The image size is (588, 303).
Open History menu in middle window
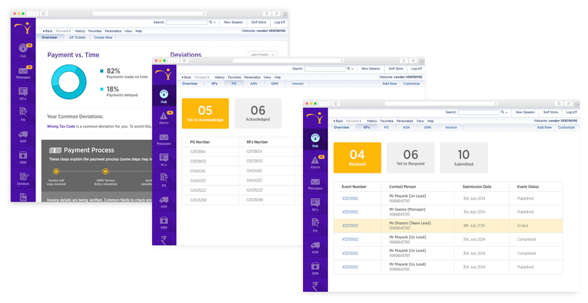point(220,77)
